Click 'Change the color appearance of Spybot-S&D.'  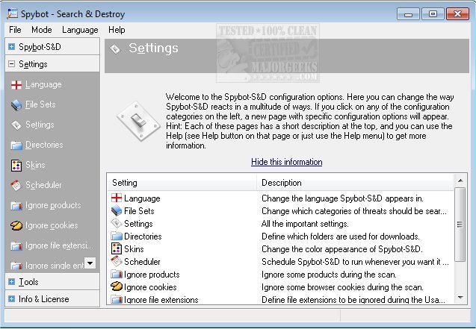[x=341, y=249]
